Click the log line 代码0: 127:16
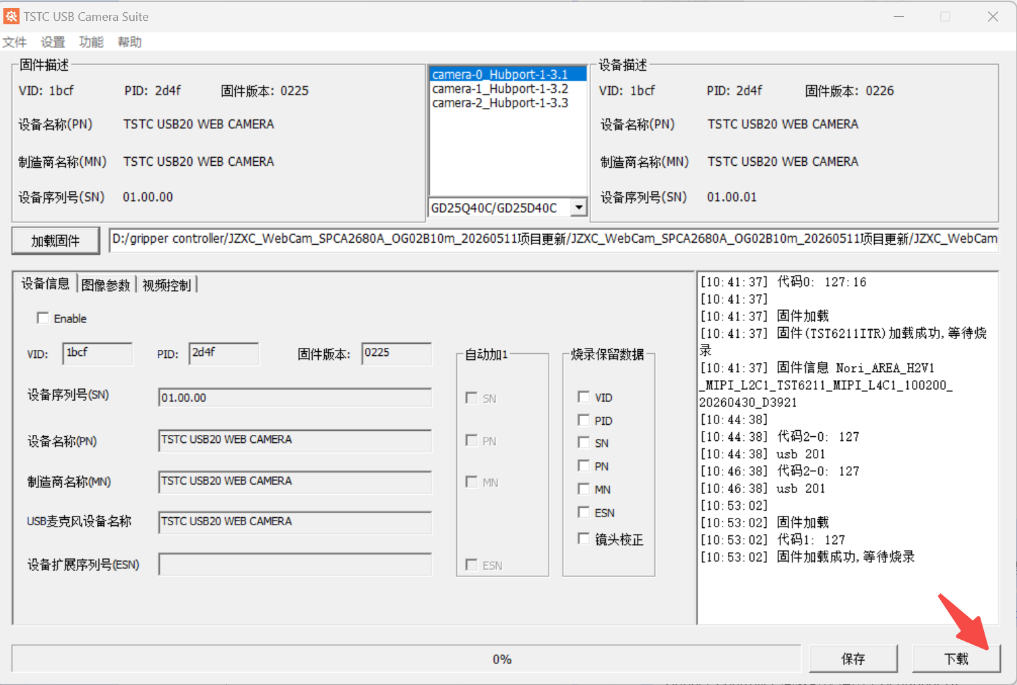Screen dimensions: 1017x685 pyautogui.click(x=783, y=282)
